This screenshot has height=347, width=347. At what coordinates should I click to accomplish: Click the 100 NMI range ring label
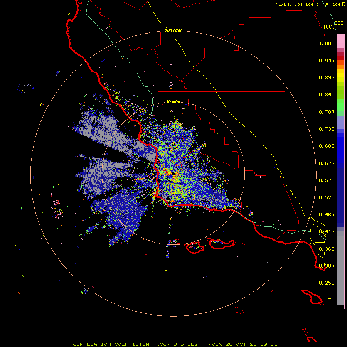173,30
